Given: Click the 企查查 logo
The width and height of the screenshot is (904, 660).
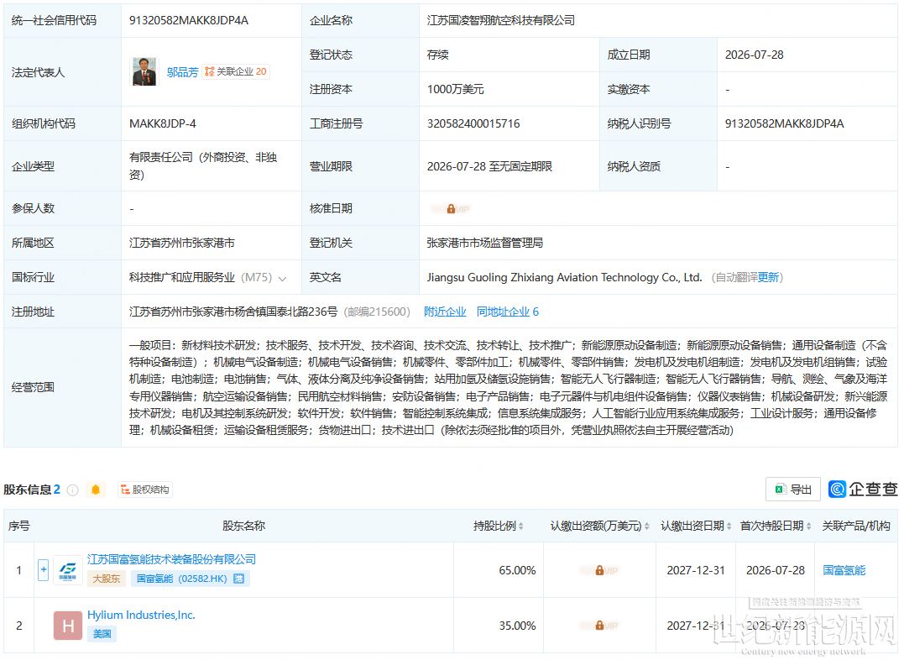Looking at the screenshot, I should click(x=863, y=490).
